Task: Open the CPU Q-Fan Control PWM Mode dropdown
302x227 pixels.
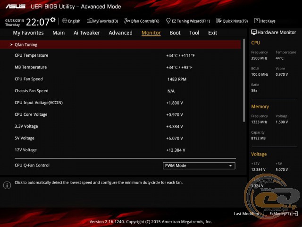Action: 199,166
